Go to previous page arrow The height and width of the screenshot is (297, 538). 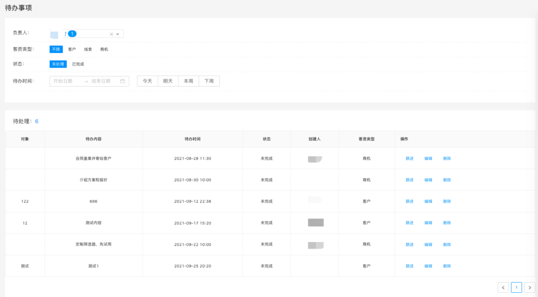[x=503, y=288]
